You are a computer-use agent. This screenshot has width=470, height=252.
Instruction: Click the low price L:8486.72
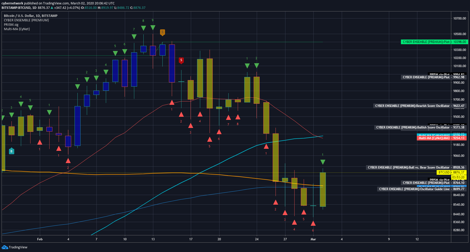point(122,8)
